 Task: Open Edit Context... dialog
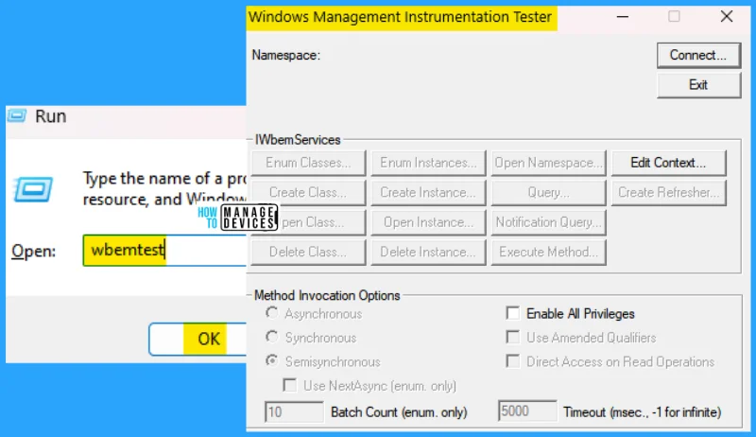coord(668,163)
